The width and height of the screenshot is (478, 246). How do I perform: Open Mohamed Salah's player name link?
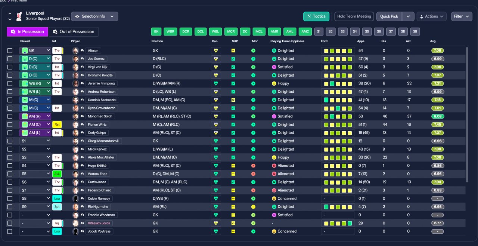tap(100, 116)
